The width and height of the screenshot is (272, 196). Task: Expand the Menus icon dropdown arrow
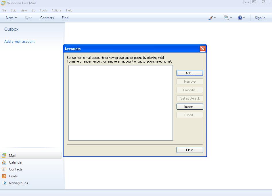pos(231,18)
